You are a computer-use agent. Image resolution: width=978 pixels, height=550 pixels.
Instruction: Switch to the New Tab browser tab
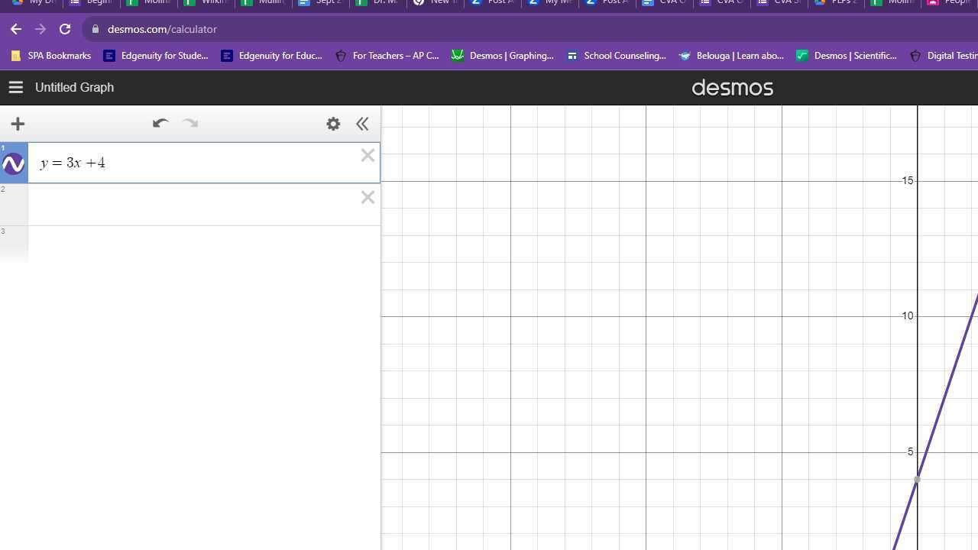(434, 3)
